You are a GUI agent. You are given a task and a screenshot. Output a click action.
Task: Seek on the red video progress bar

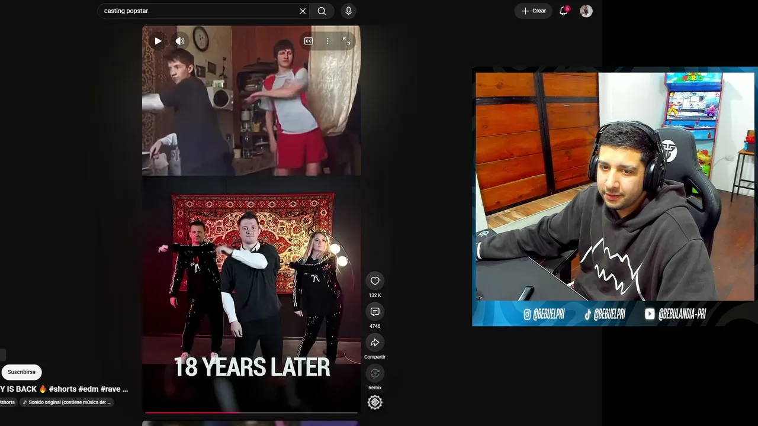click(251, 412)
